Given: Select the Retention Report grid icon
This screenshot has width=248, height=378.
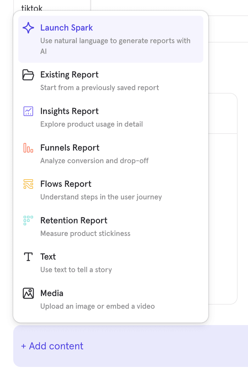Looking at the screenshot, I should (x=28, y=220).
